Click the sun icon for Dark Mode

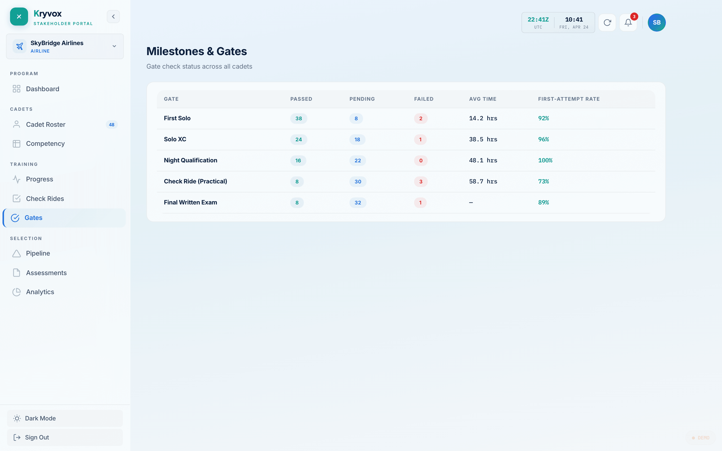pyautogui.click(x=17, y=418)
